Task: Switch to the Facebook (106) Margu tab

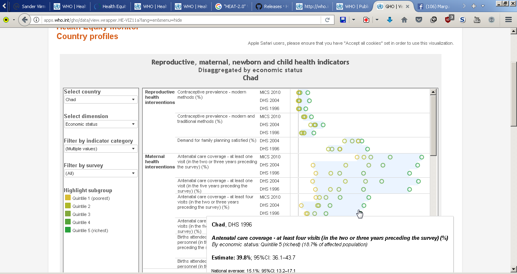Action: click(x=435, y=6)
